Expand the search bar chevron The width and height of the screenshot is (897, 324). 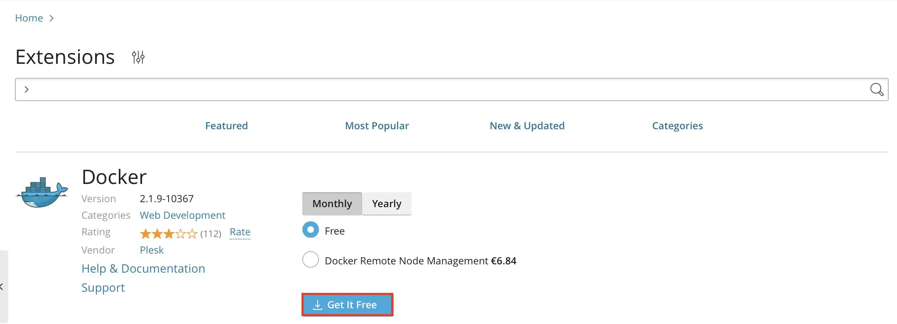27,89
